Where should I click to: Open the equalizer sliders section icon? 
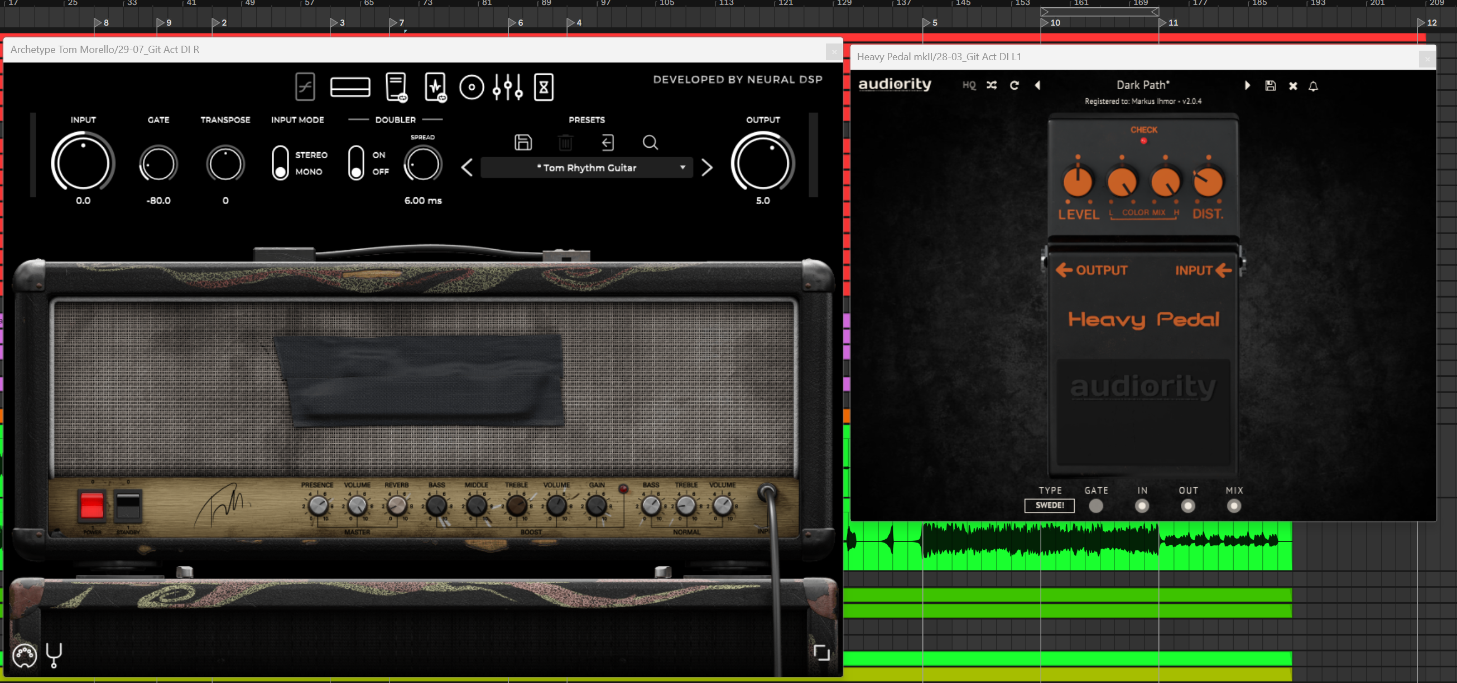[x=507, y=87]
